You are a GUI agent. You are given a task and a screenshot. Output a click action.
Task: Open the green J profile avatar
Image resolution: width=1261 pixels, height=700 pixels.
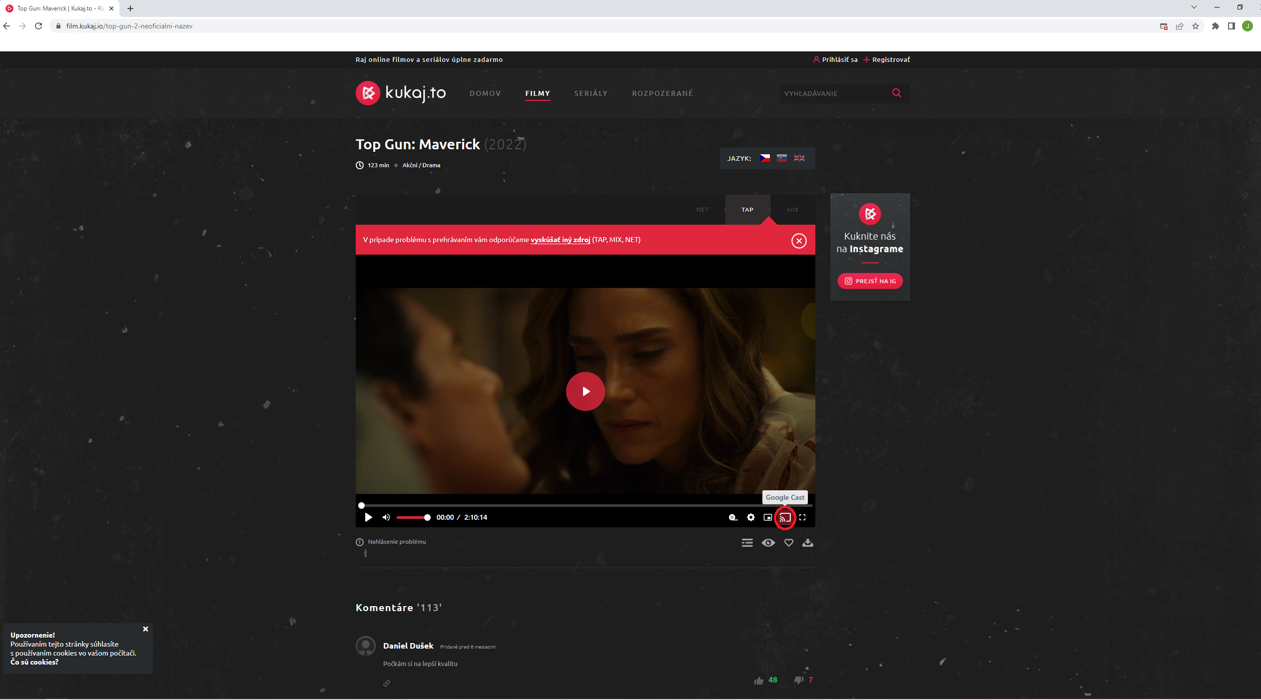(x=1248, y=26)
